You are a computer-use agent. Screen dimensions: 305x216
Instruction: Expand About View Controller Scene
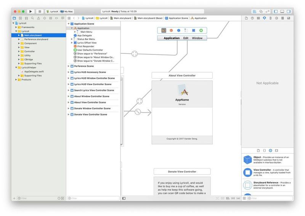click(x=69, y=102)
